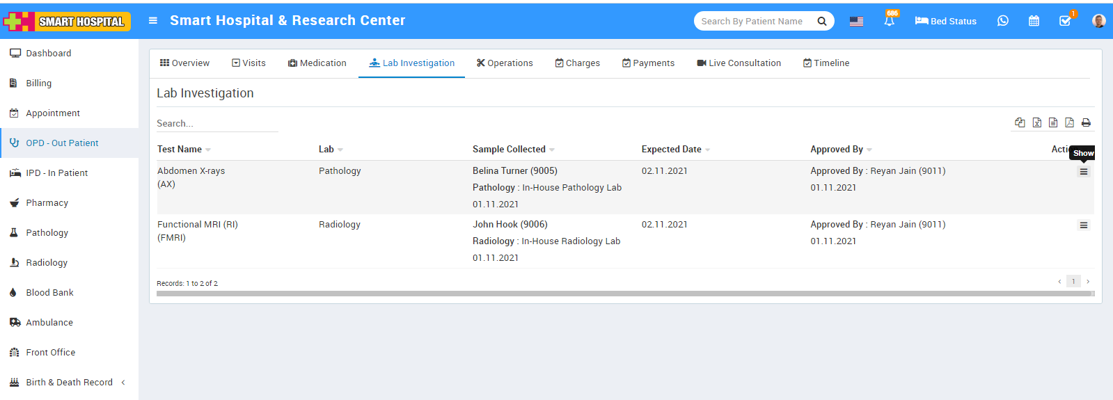Screen dimensions: 1113x400
Task: Open the notifications bell
Action: point(889,21)
